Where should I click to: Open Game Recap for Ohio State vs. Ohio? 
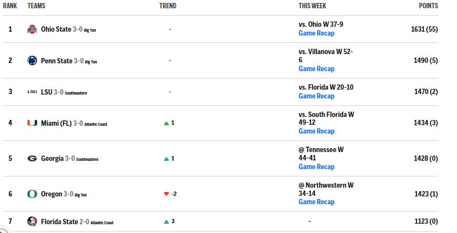316,33
